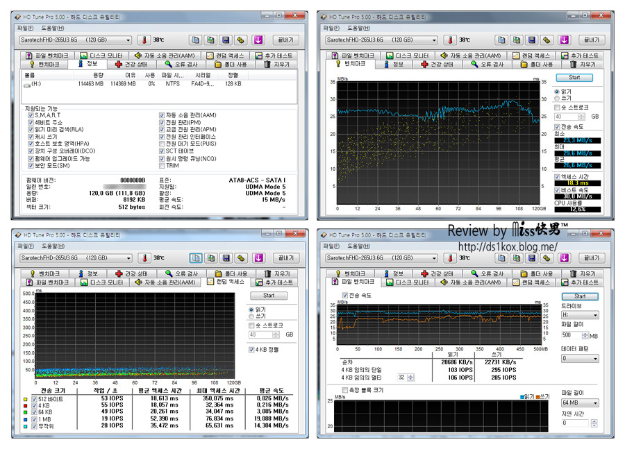Open the options icon in the Benchmark graph window
This screenshot has height=449, width=625.
547,40
